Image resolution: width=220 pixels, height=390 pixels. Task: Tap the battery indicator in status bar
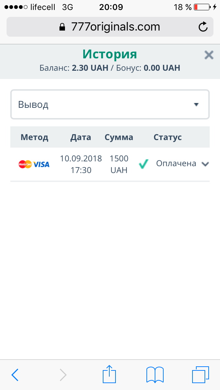pyautogui.click(x=202, y=7)
